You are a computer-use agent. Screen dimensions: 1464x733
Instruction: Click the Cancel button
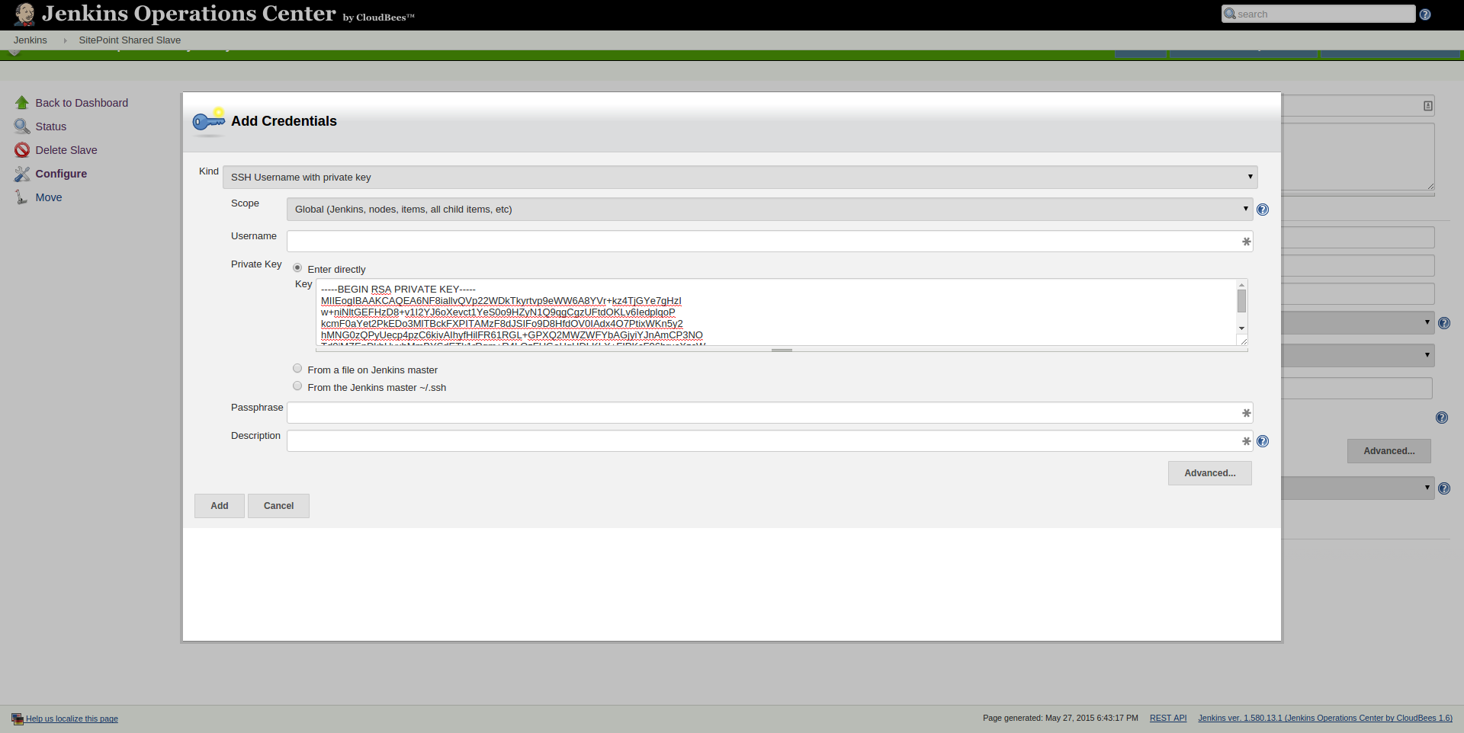[x=278, y=506]
